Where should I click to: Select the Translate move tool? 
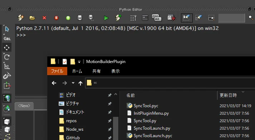pyautogui.click(x=7, y=47)
